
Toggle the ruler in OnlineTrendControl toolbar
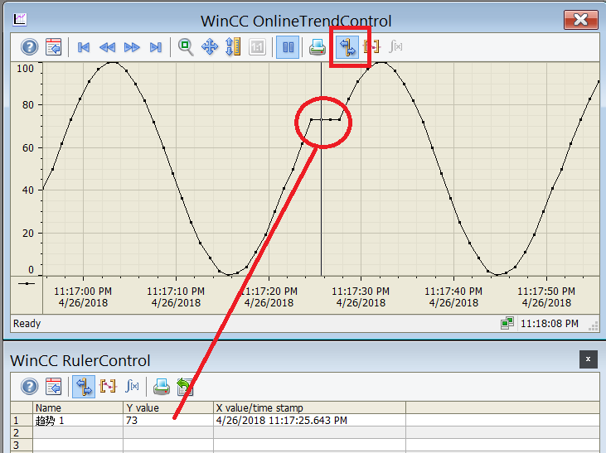pos(347,47)
